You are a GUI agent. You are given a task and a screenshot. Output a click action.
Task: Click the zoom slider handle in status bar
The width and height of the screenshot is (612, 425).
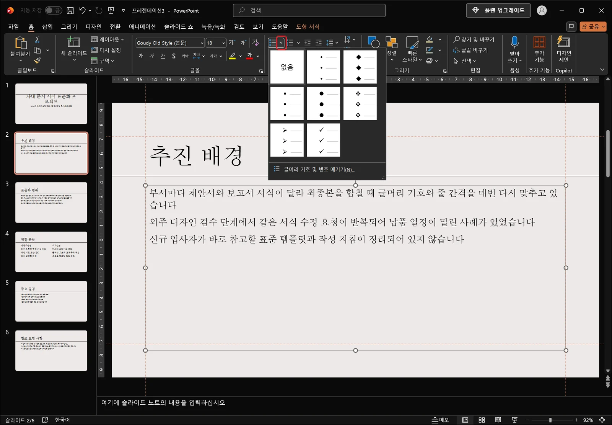click(550, 420)
